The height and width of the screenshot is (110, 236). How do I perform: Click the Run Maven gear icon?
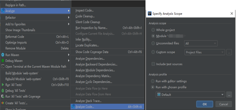click(x=3, y=55)
